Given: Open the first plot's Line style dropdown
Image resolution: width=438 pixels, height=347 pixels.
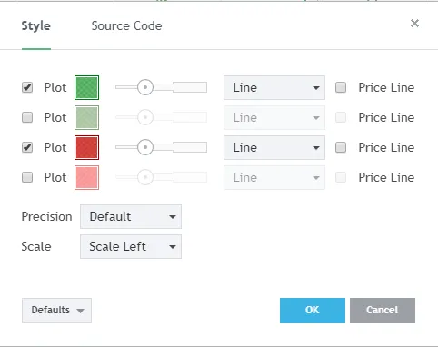Looking at the screenshot, I should (x=274, y=87).
